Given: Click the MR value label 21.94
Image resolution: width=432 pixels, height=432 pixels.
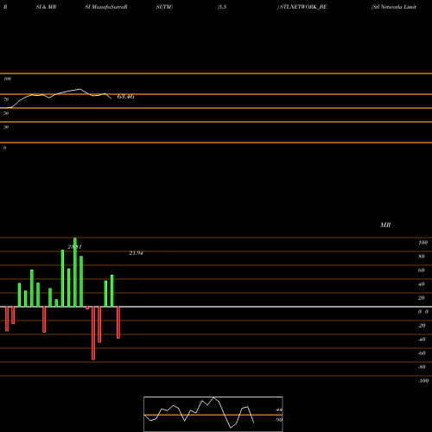Looking at the screenshot, I should 136,253.
